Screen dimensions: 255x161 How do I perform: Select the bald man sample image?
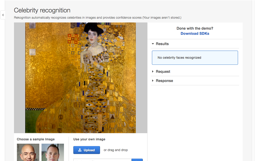[x=28, y=152]
